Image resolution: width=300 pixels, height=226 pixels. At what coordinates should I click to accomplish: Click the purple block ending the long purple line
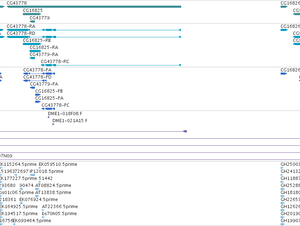185,131
